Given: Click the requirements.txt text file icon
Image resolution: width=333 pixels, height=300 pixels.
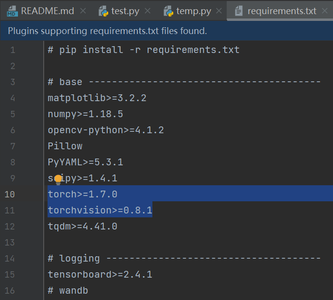Looking at the screenshot, I should coord(239,11).
